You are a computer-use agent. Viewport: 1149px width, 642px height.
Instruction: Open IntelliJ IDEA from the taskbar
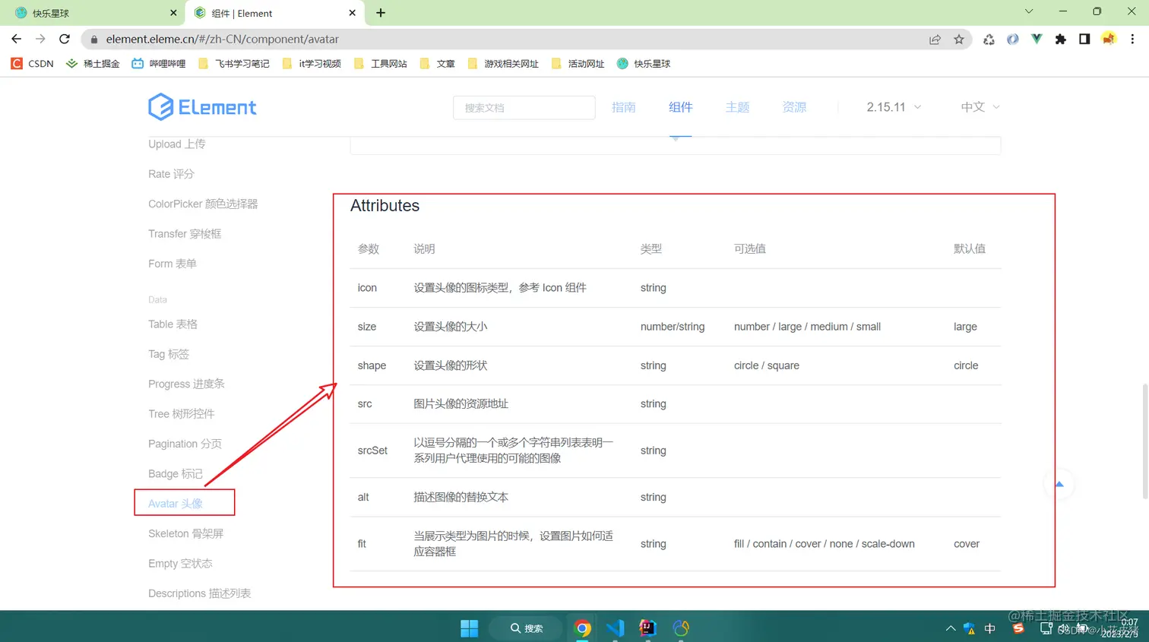pyautogui.click(x=648, y=628)
